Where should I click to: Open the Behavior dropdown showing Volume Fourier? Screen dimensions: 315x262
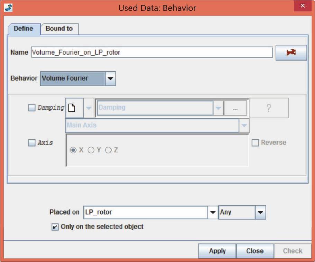tap(110, 78)
